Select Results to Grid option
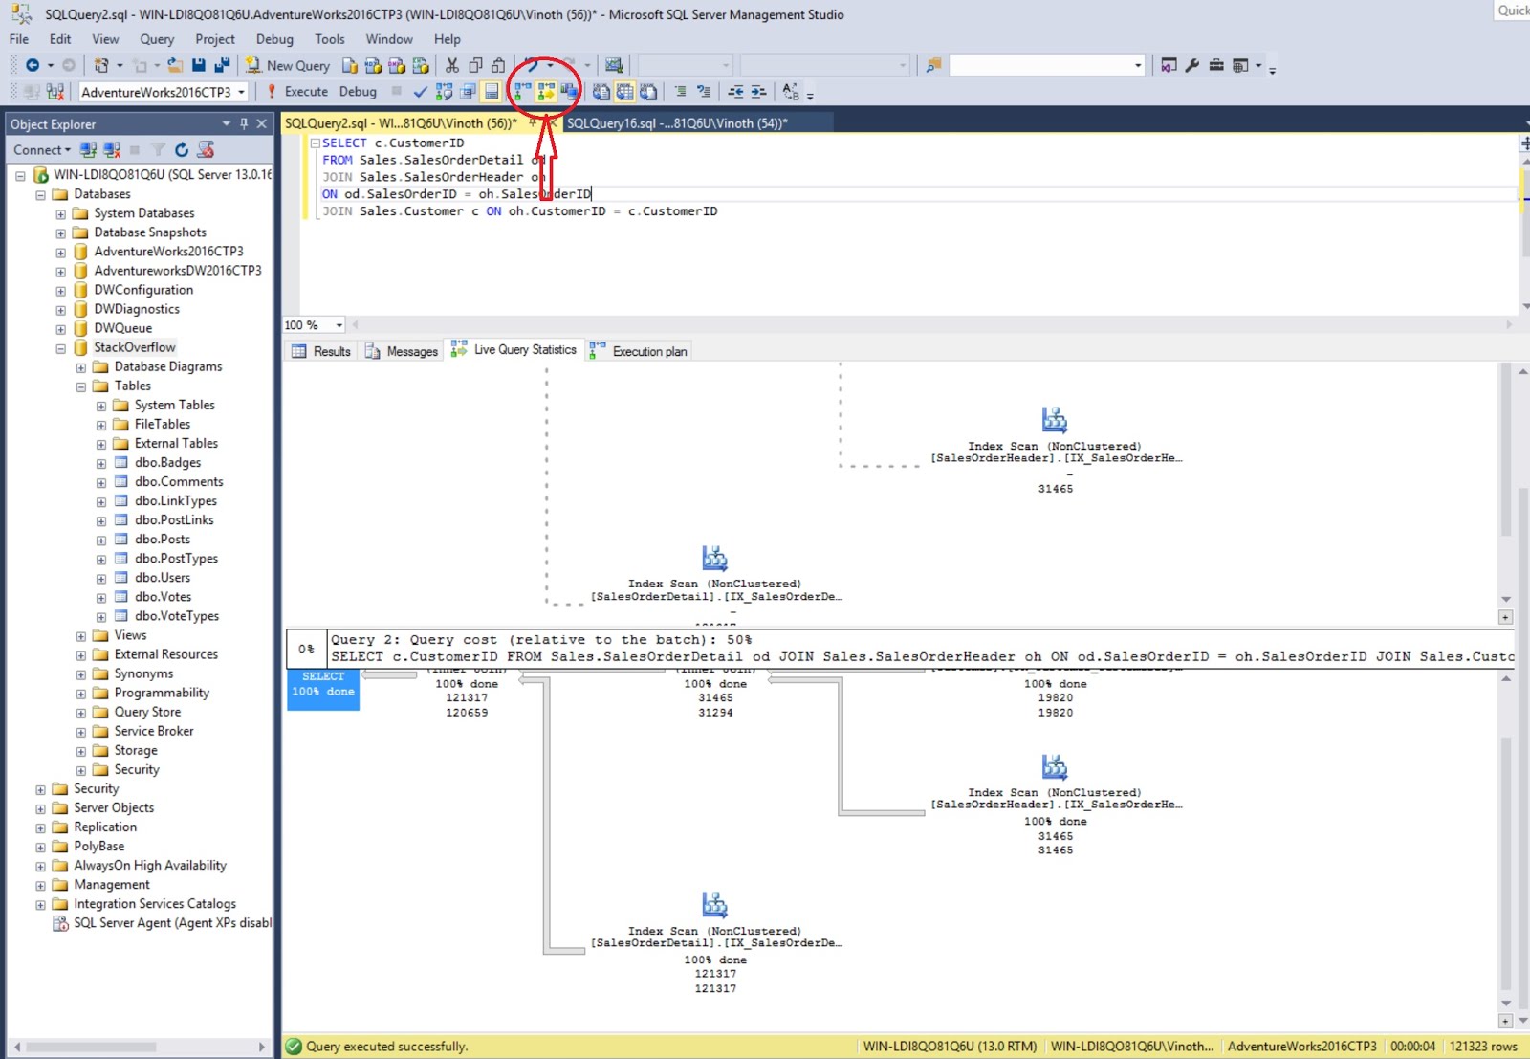1530x1059 pixels. point(624,92)
